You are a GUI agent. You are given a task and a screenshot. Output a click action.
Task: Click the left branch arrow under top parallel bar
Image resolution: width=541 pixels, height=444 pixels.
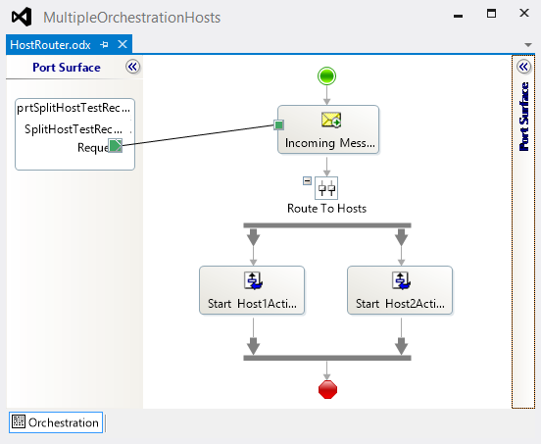tap(254, 237)
